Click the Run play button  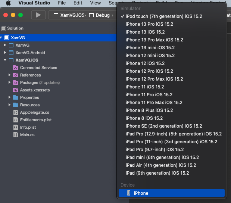(38, 15)
